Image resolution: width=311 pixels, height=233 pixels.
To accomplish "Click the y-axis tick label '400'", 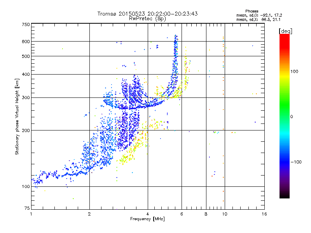I will 26,75.
